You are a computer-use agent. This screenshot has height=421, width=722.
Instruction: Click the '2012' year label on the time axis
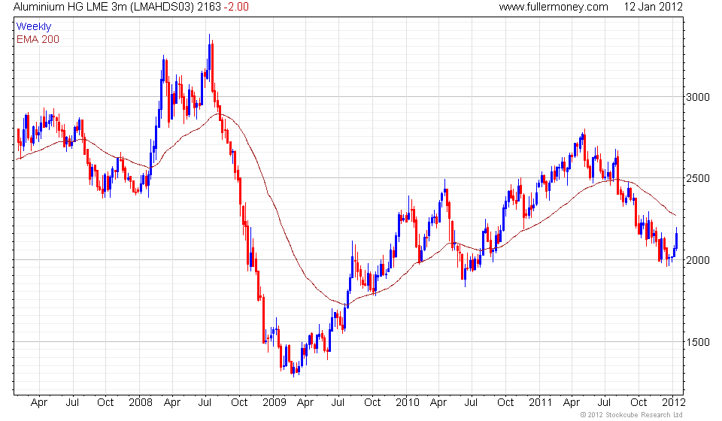tap(674, 403)
